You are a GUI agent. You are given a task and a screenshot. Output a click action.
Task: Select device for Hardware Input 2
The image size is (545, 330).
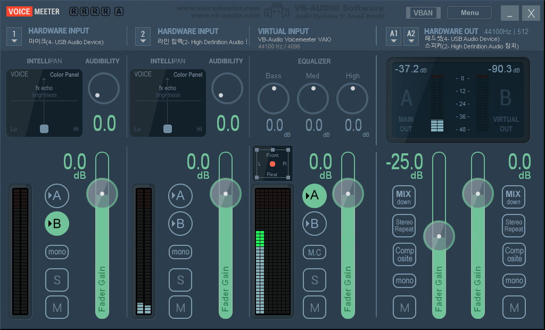click(143, 37)
